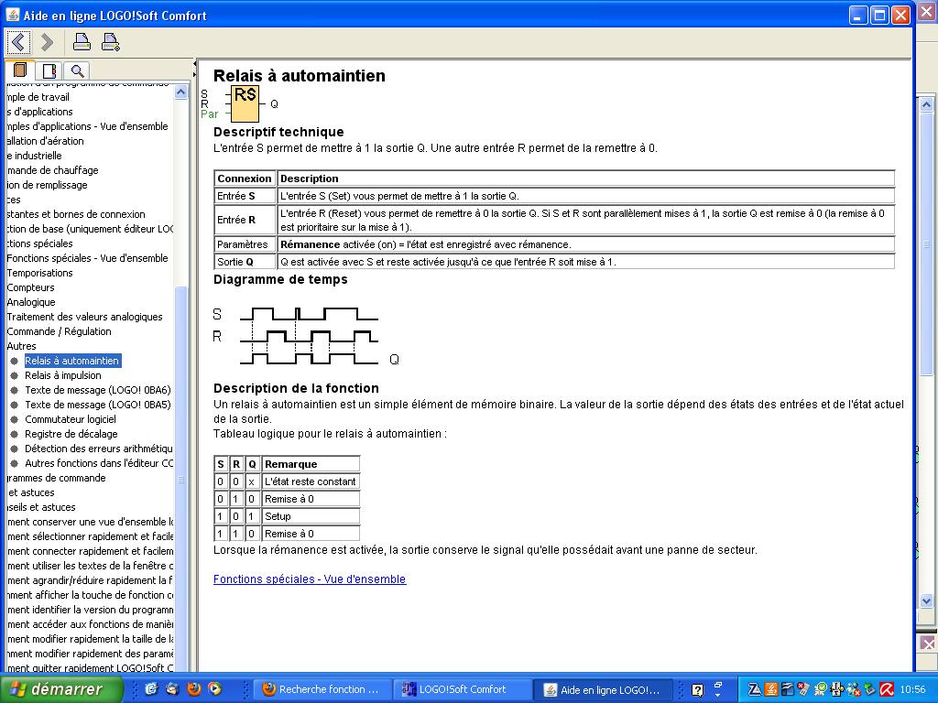Select the Temporisations tree node
The image size is (938, 703).
tap(39, 273)
